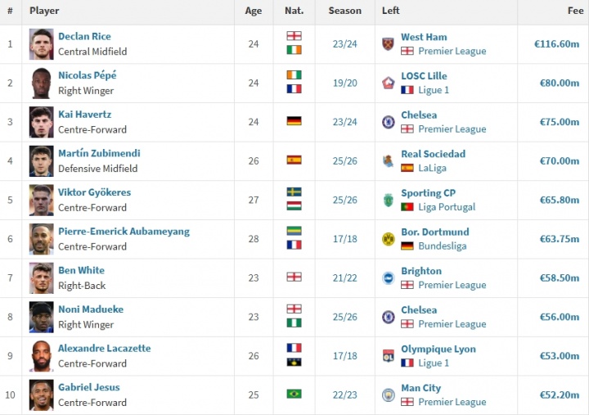The width and height of the screenshot is (589, 415).
Task: Click the Brazil flag beside Gabriel Jesus
Action: pyautogui.click(x=294, y=394)
